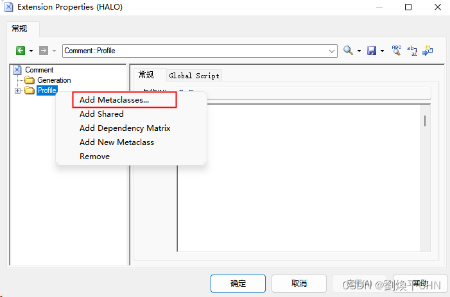Click the ABC find-in-items icon

coord(397,51)
